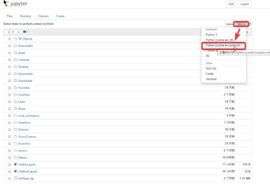Click the folder icon beside Anaconda3
This screenshot has width=270, height=186.
[x=15, y=46]
